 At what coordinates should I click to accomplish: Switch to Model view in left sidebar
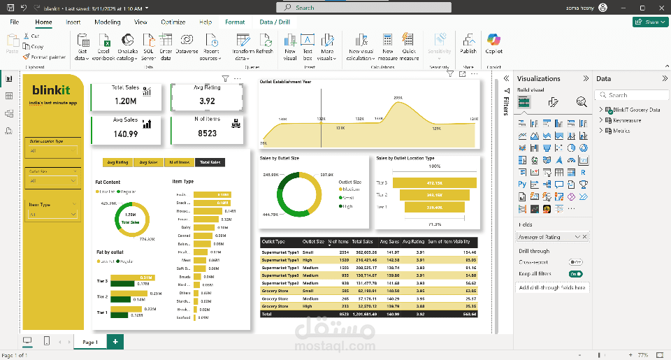tap(9, 113)
